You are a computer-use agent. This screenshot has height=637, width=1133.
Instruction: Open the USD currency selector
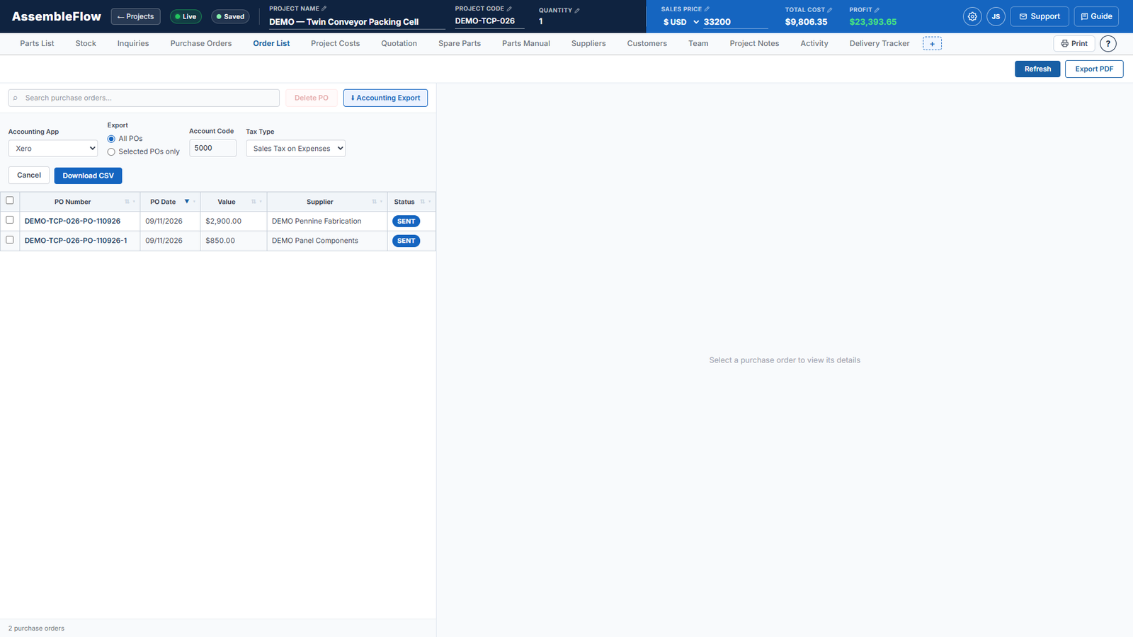(681, 22)
